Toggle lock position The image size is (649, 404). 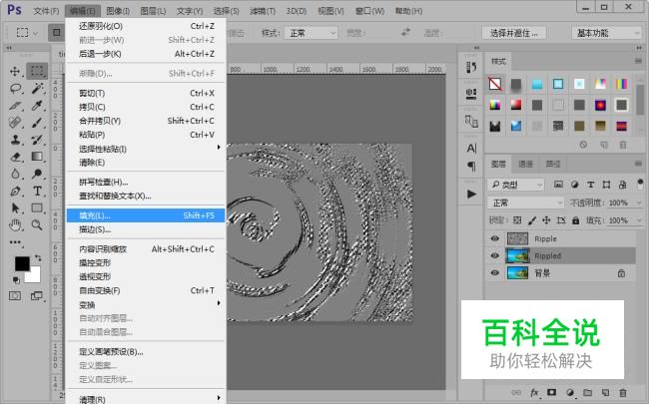(x=546, y=220)
